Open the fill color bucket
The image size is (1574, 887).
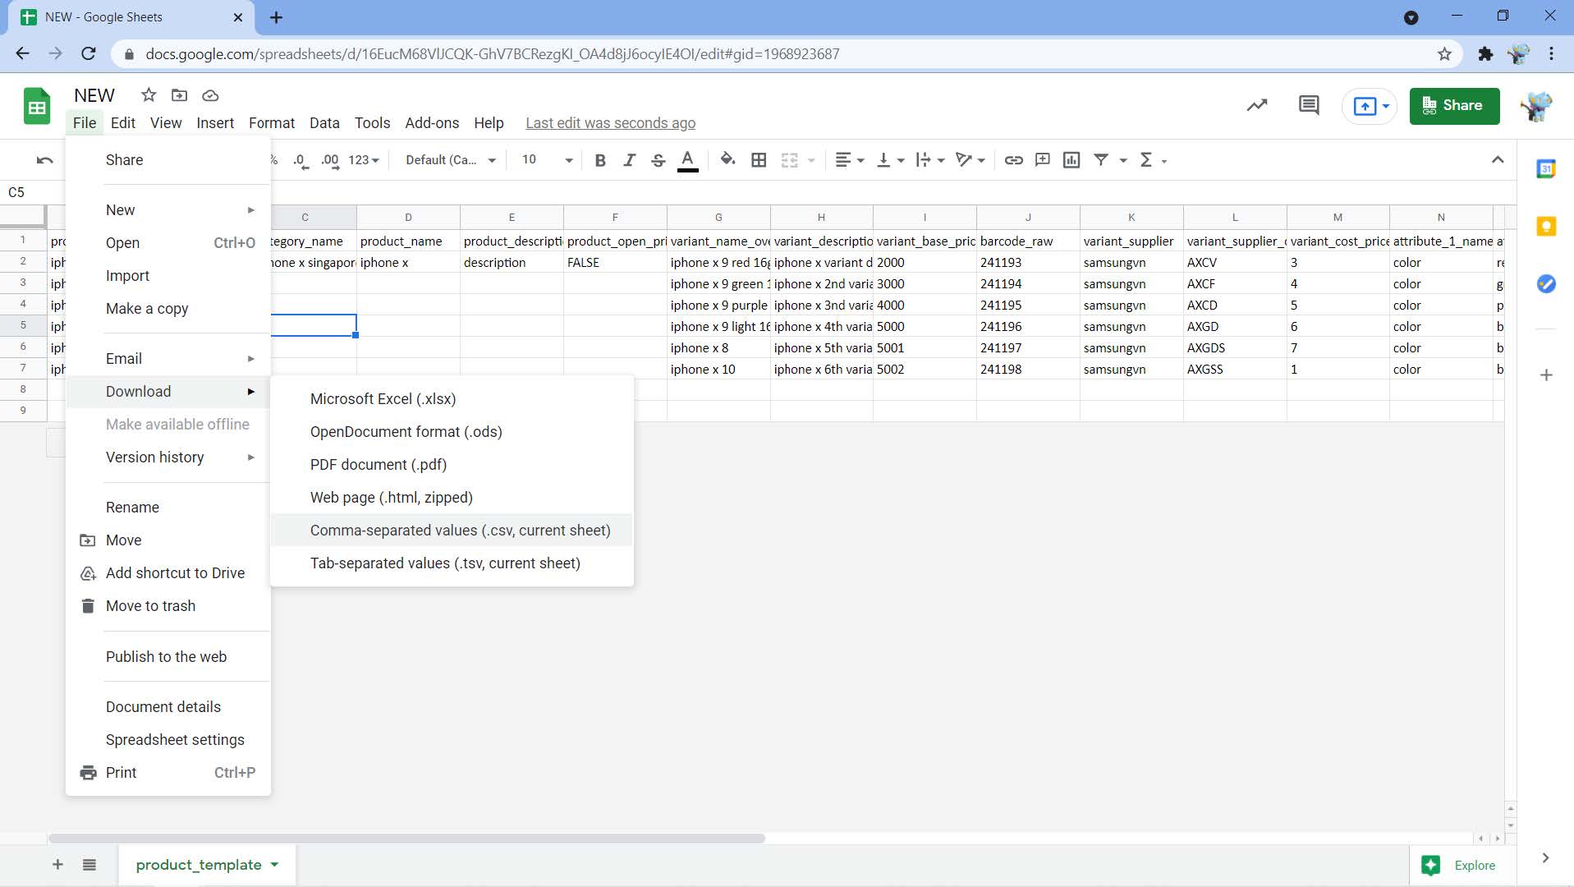(x=727, y=160)
